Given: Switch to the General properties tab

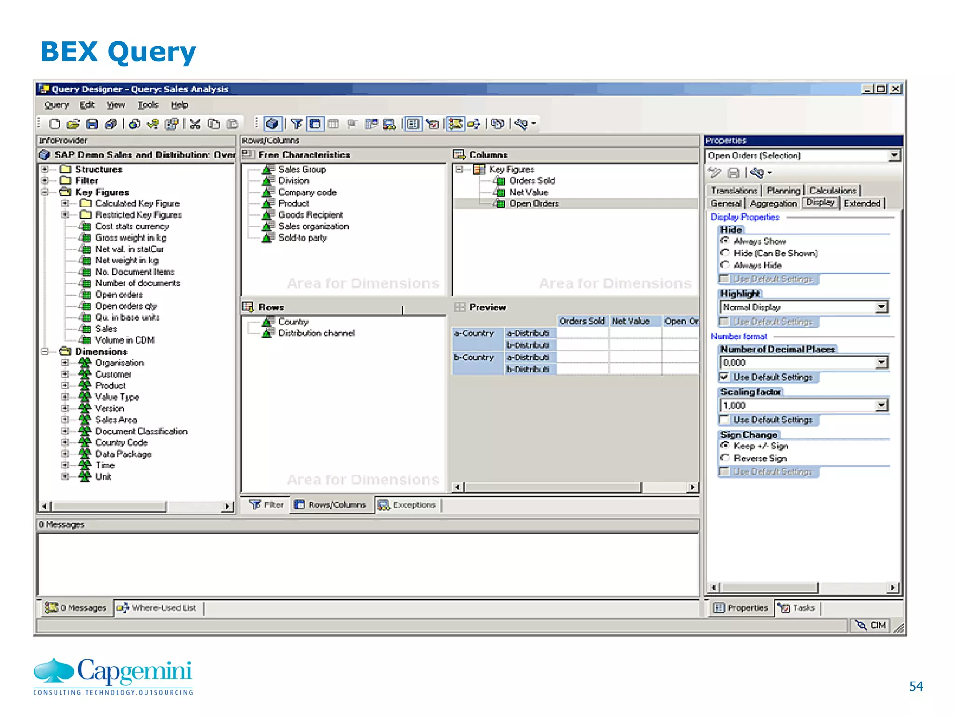Looking at the screenshot, I should (726, 203).
